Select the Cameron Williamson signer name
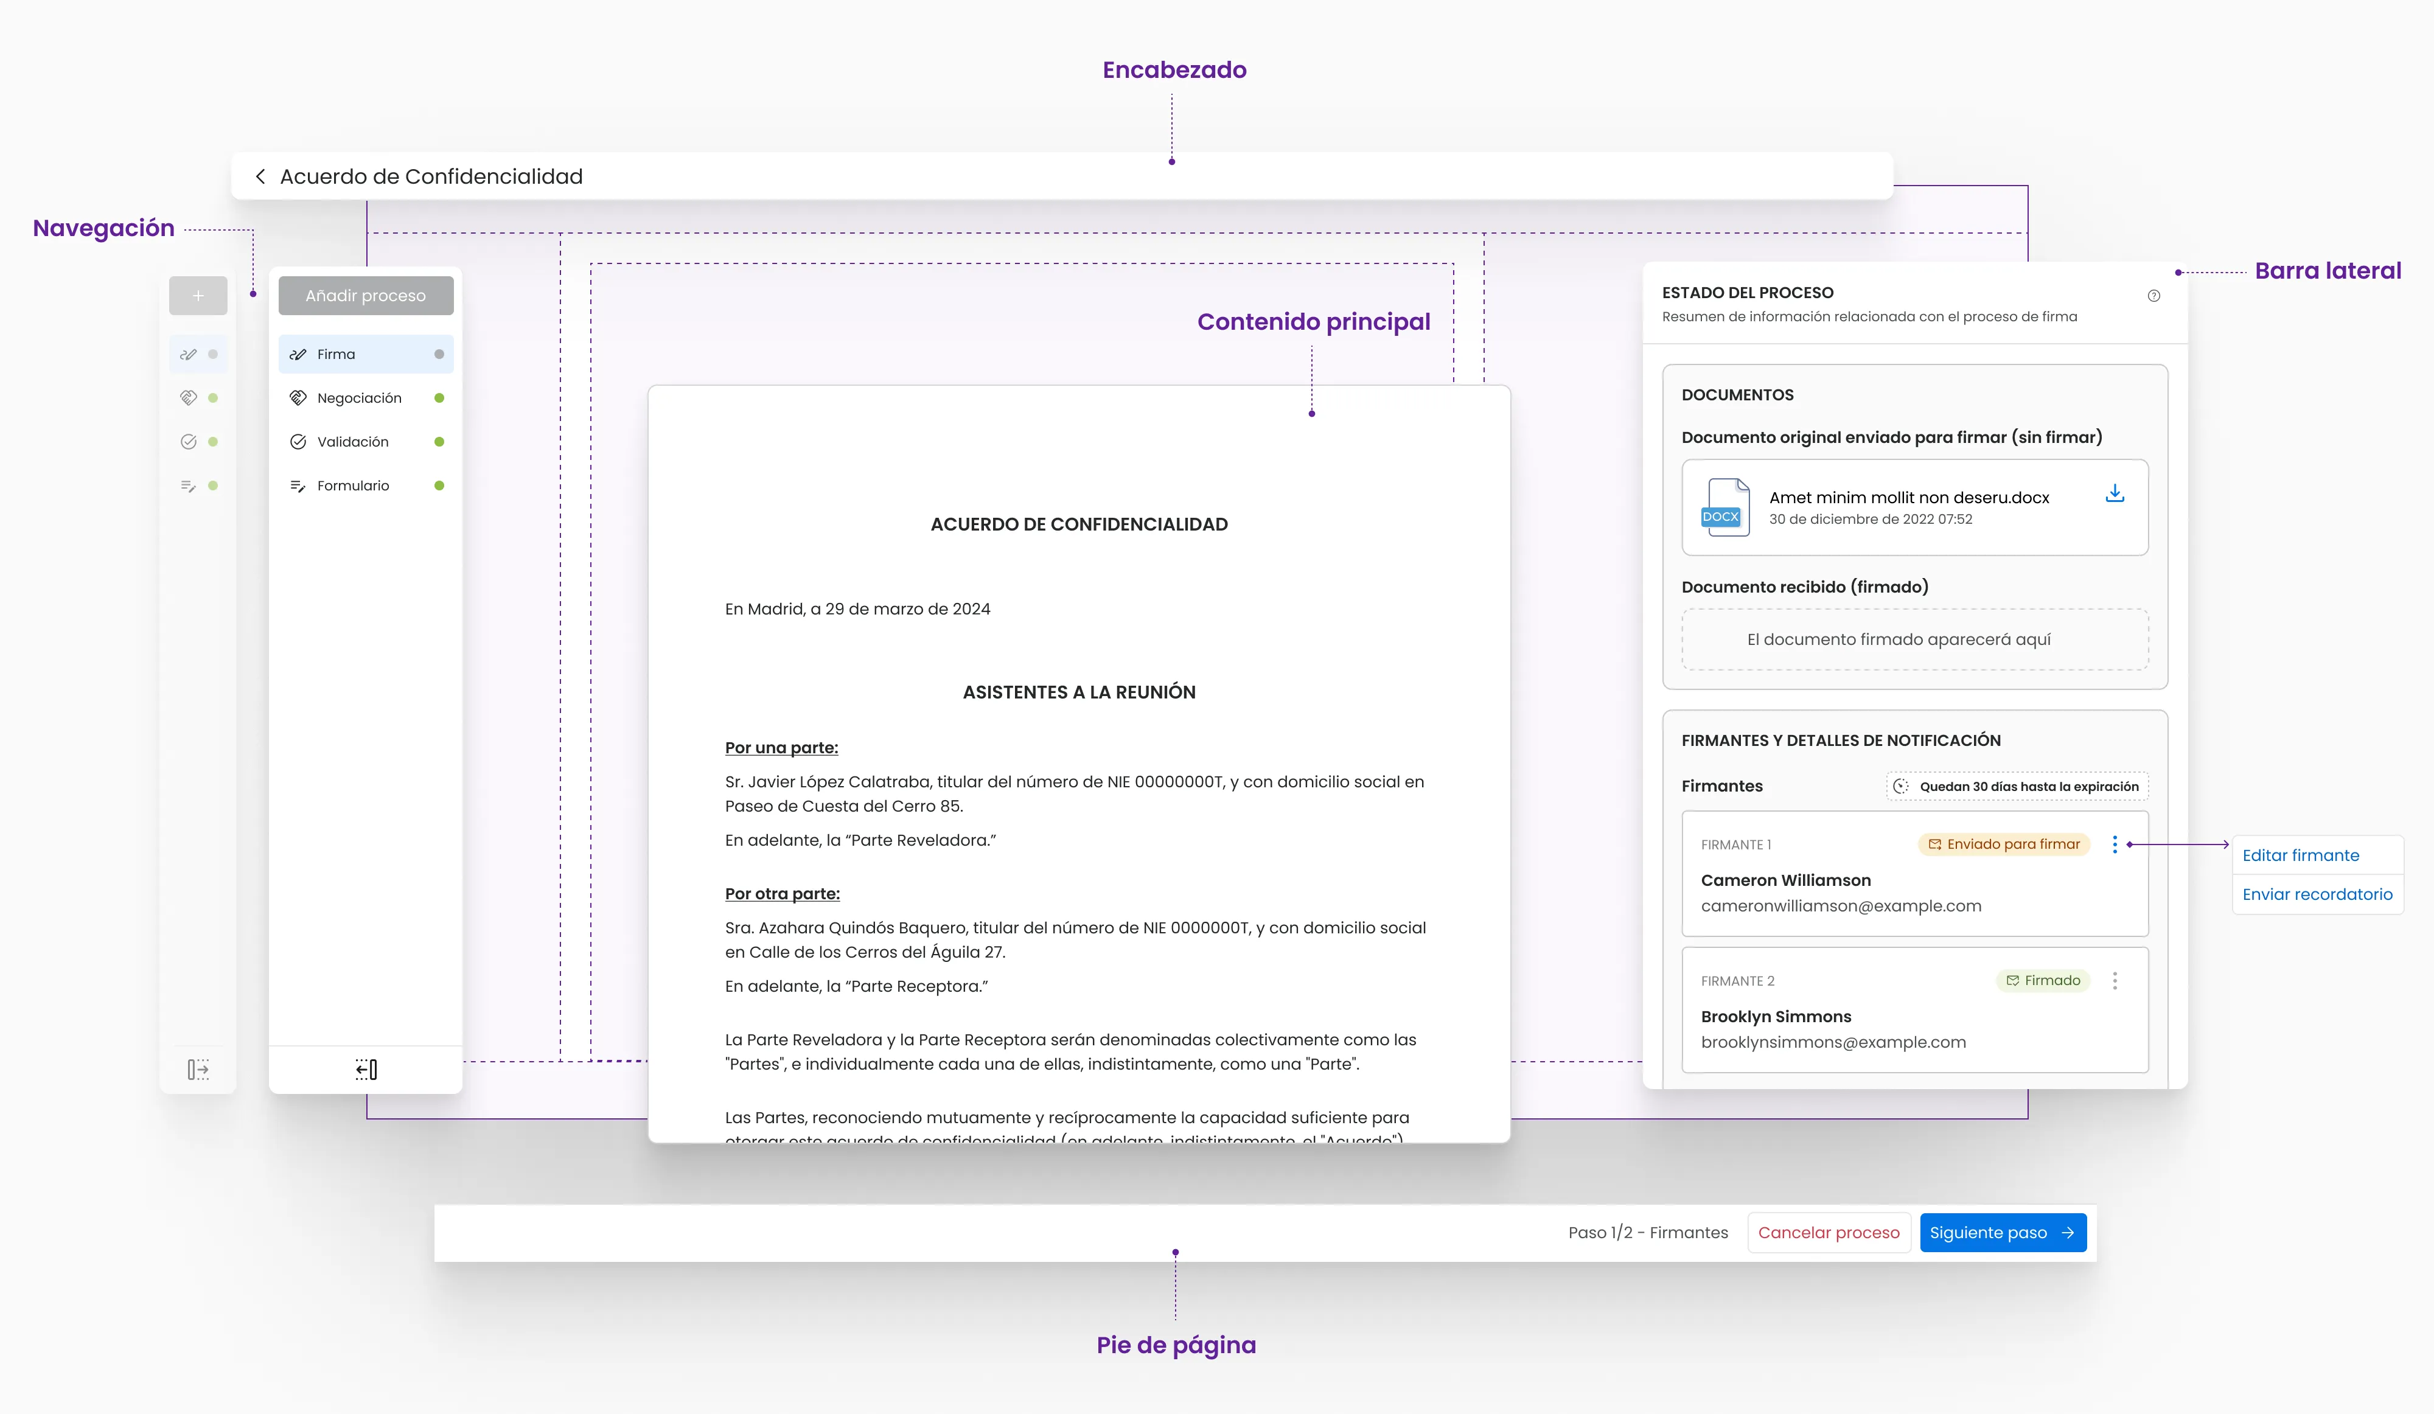Image resolution: width=2434 pixels, height=1414 pixels. 1786,880
